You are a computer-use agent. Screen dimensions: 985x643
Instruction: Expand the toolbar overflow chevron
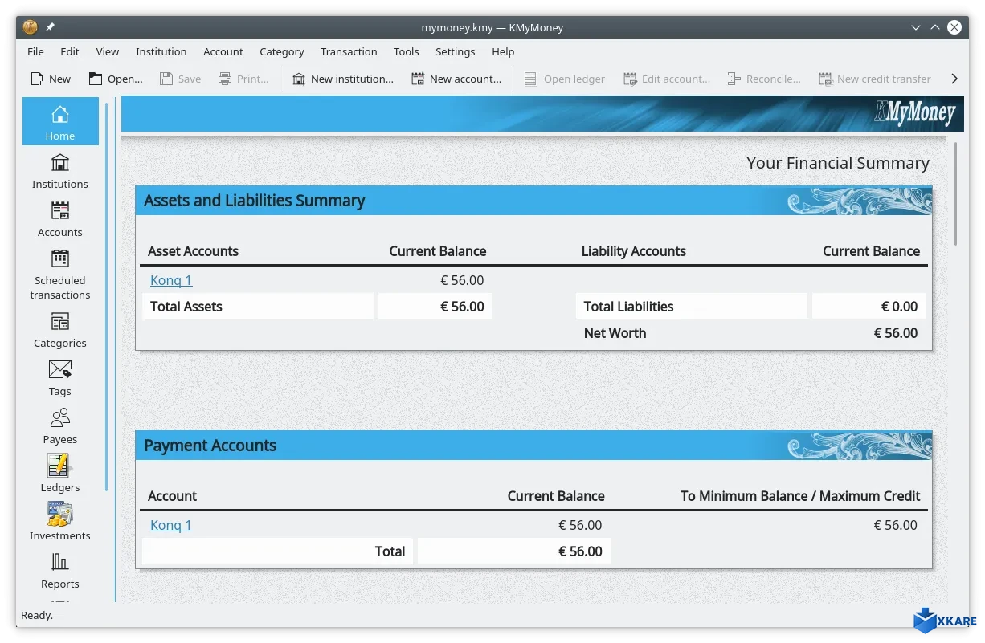tap(954, 79)
